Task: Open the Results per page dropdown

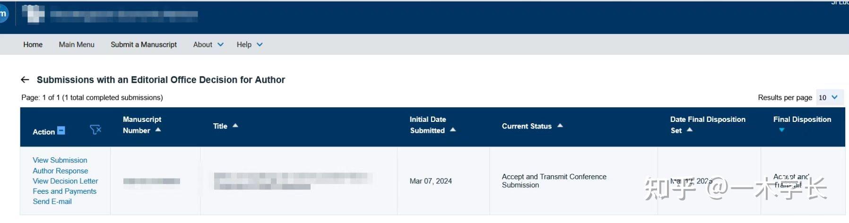Action: [828, 97]
